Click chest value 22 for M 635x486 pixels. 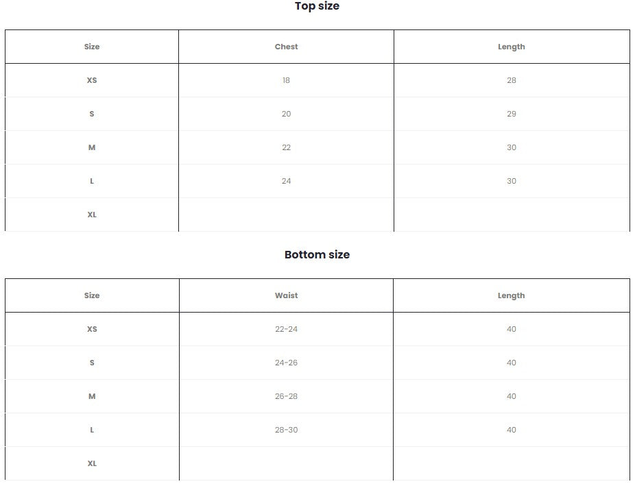click(x=286, y=147)
